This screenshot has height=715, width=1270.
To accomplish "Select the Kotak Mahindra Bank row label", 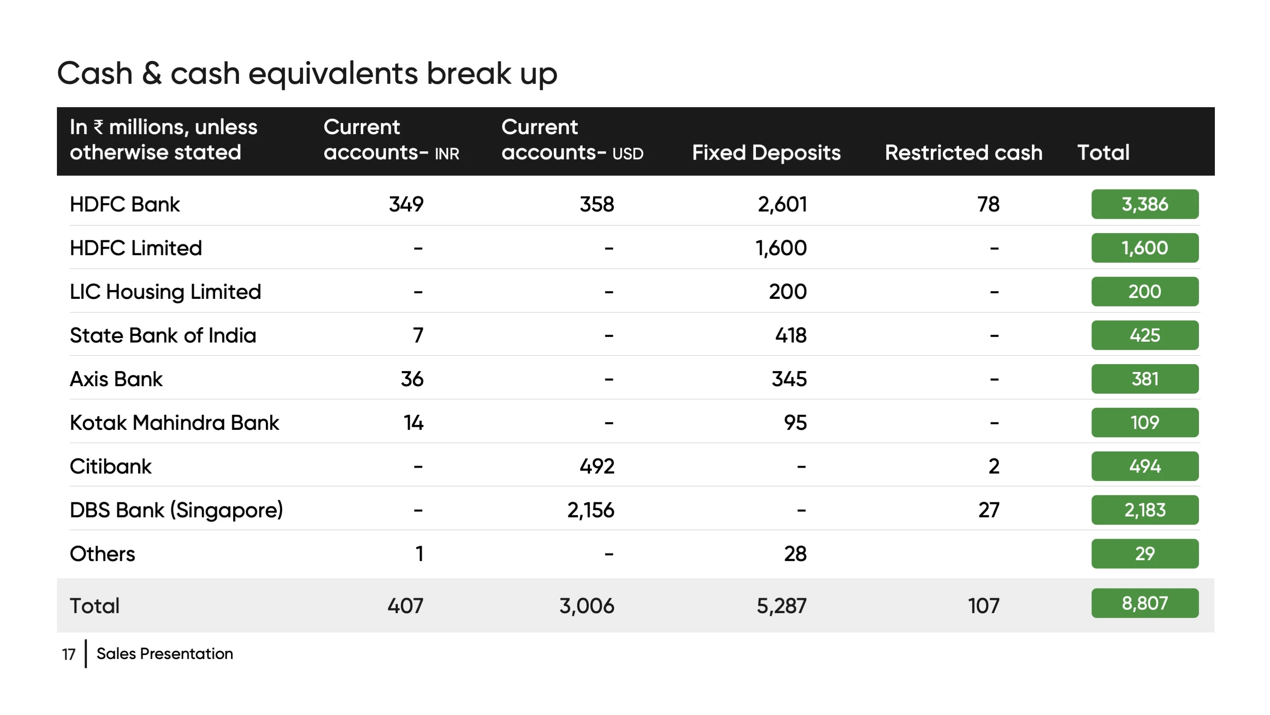I will 174,423.
